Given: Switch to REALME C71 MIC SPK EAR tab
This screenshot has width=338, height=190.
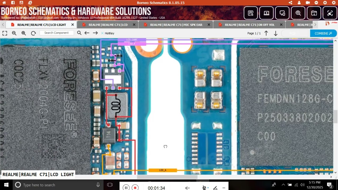Looking at the screenshot, I should tap(176, 25).
